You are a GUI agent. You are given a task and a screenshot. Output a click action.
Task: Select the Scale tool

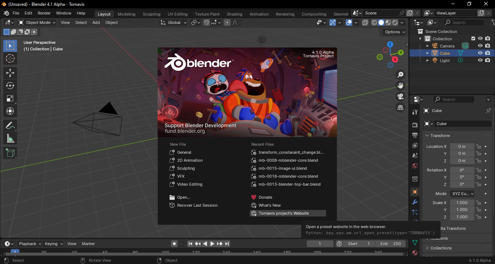[x=10, y=98]
